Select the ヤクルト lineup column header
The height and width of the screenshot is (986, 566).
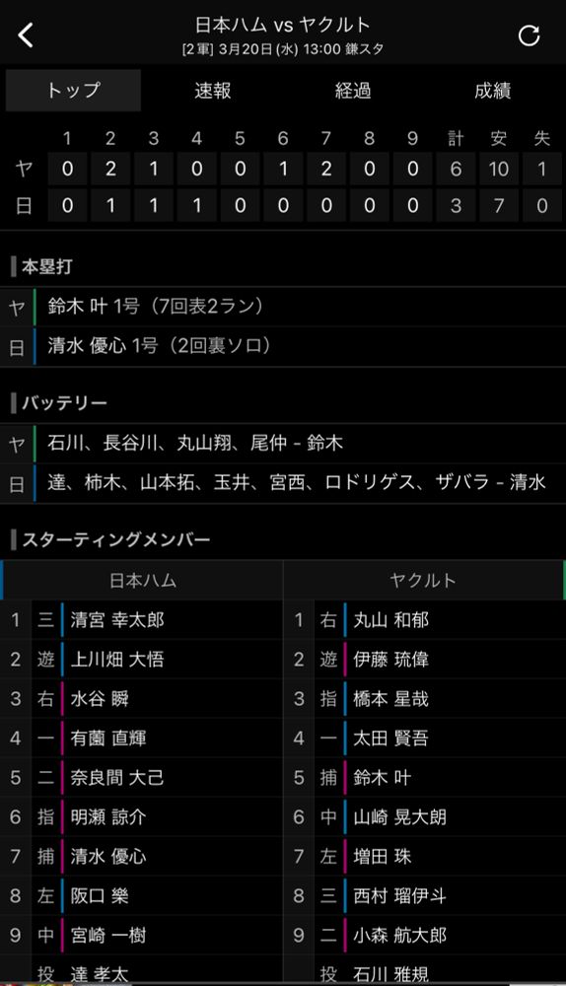424,580
